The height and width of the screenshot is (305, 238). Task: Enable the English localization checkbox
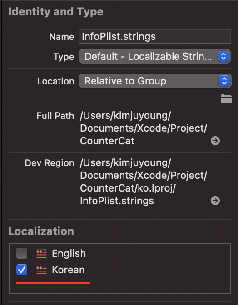point(22,253)
